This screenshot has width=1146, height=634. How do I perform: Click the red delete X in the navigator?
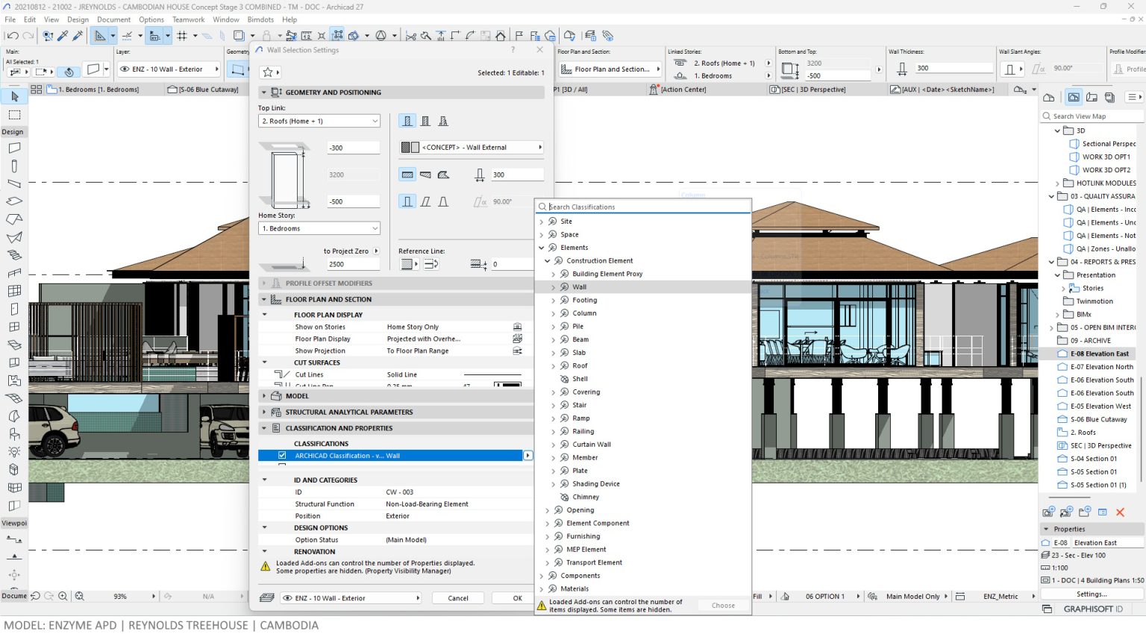coord(1120,512)
